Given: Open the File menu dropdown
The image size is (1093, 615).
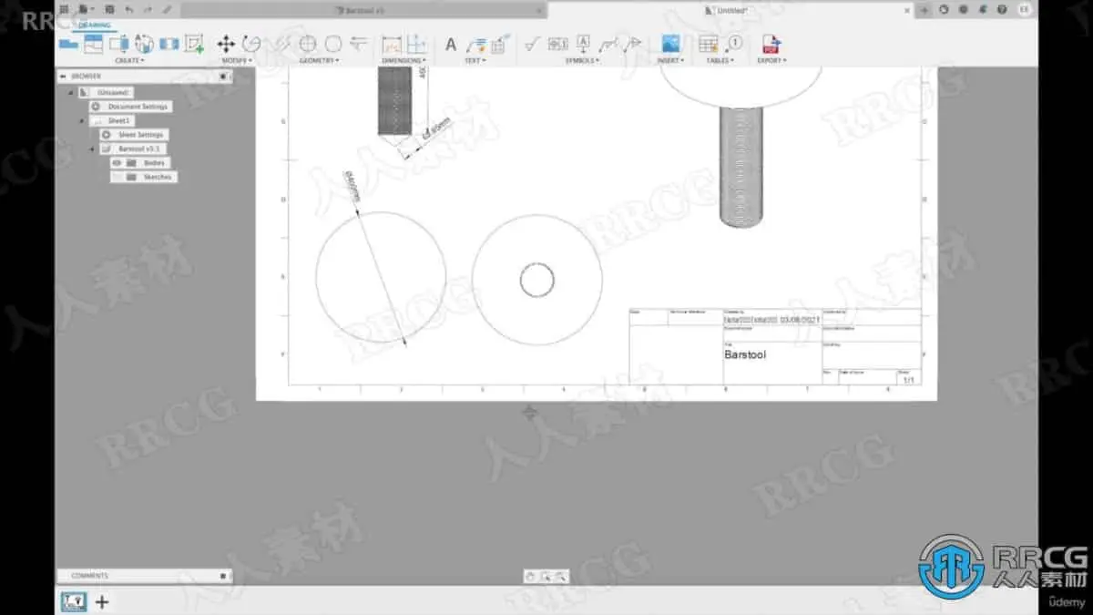Looking at the screenshot, I should point(87,9).
